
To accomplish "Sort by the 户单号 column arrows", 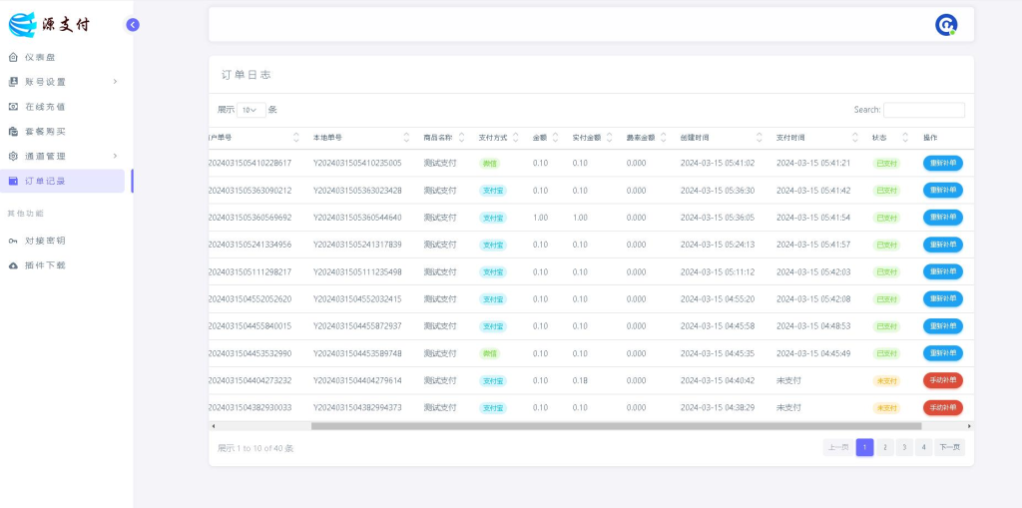I will [x=296, y=138].
